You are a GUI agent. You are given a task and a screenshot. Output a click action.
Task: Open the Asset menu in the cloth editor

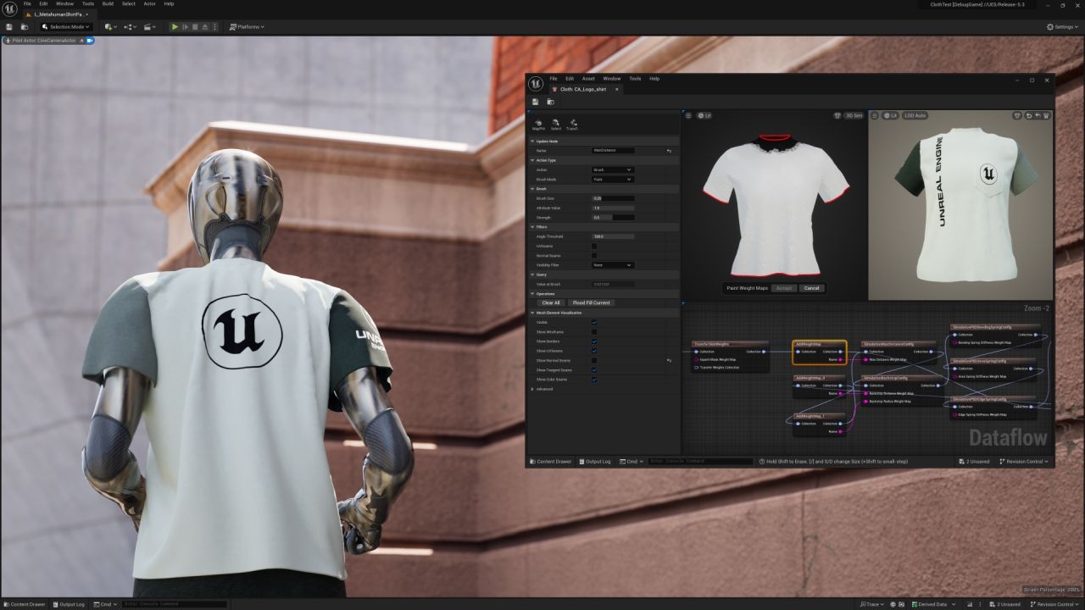point(588,78)
